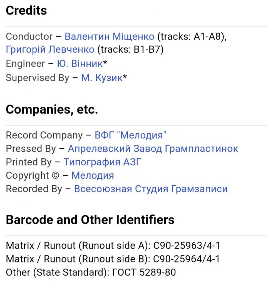Click the ГОСТ 5289-80 state standard text

(144, 272)
